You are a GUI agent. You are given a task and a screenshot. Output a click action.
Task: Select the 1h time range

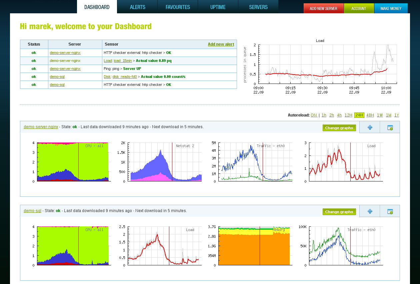(324, 115)
